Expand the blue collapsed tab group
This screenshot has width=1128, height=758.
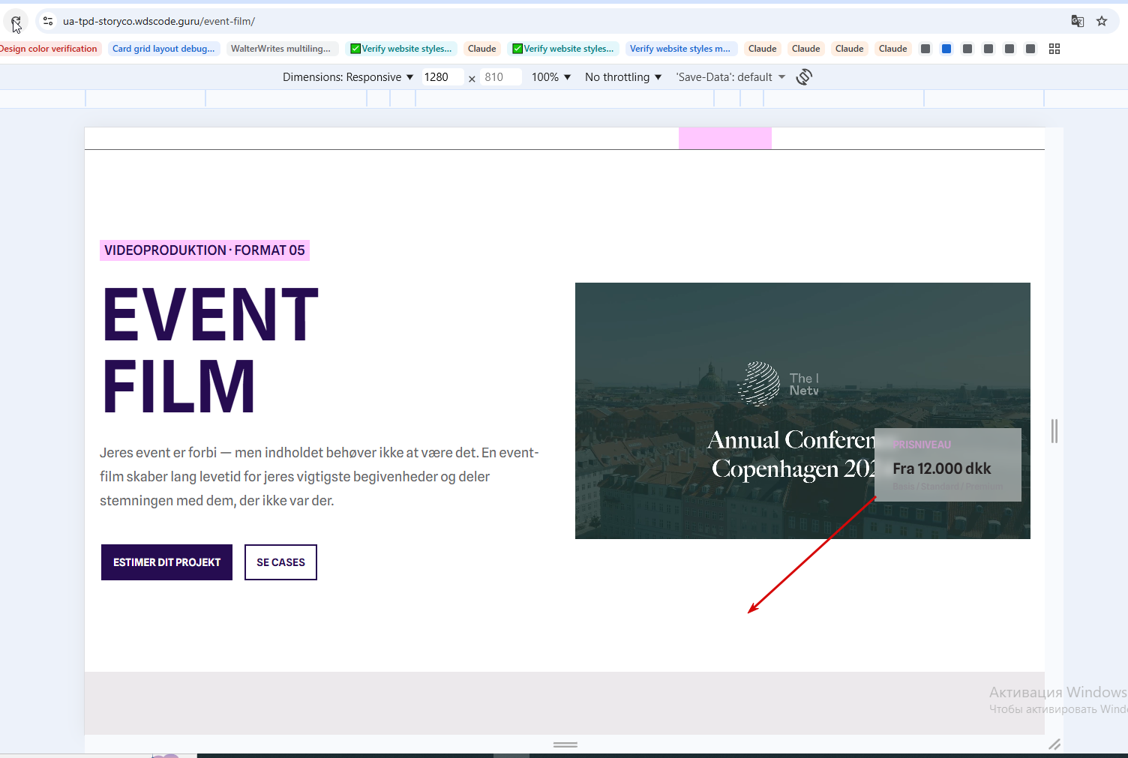coord(946,49)
